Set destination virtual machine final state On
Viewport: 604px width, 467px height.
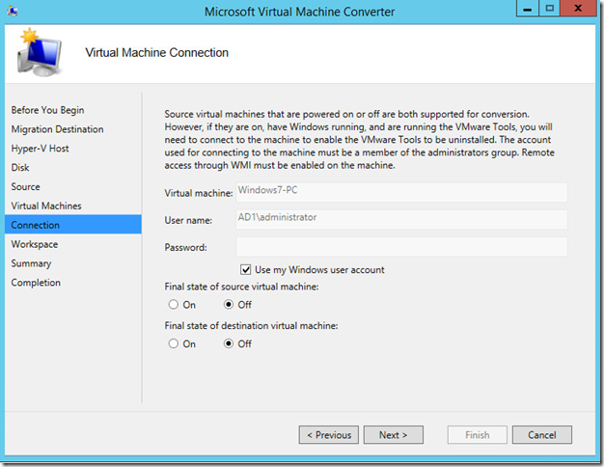pos(174,343)
